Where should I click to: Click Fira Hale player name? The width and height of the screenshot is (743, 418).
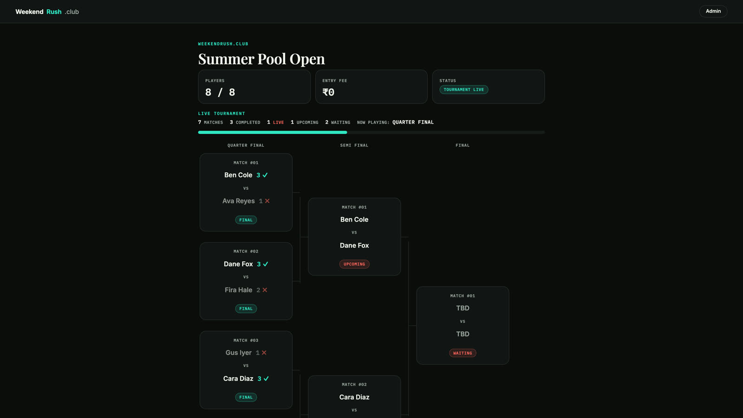(x=238, y=290)
